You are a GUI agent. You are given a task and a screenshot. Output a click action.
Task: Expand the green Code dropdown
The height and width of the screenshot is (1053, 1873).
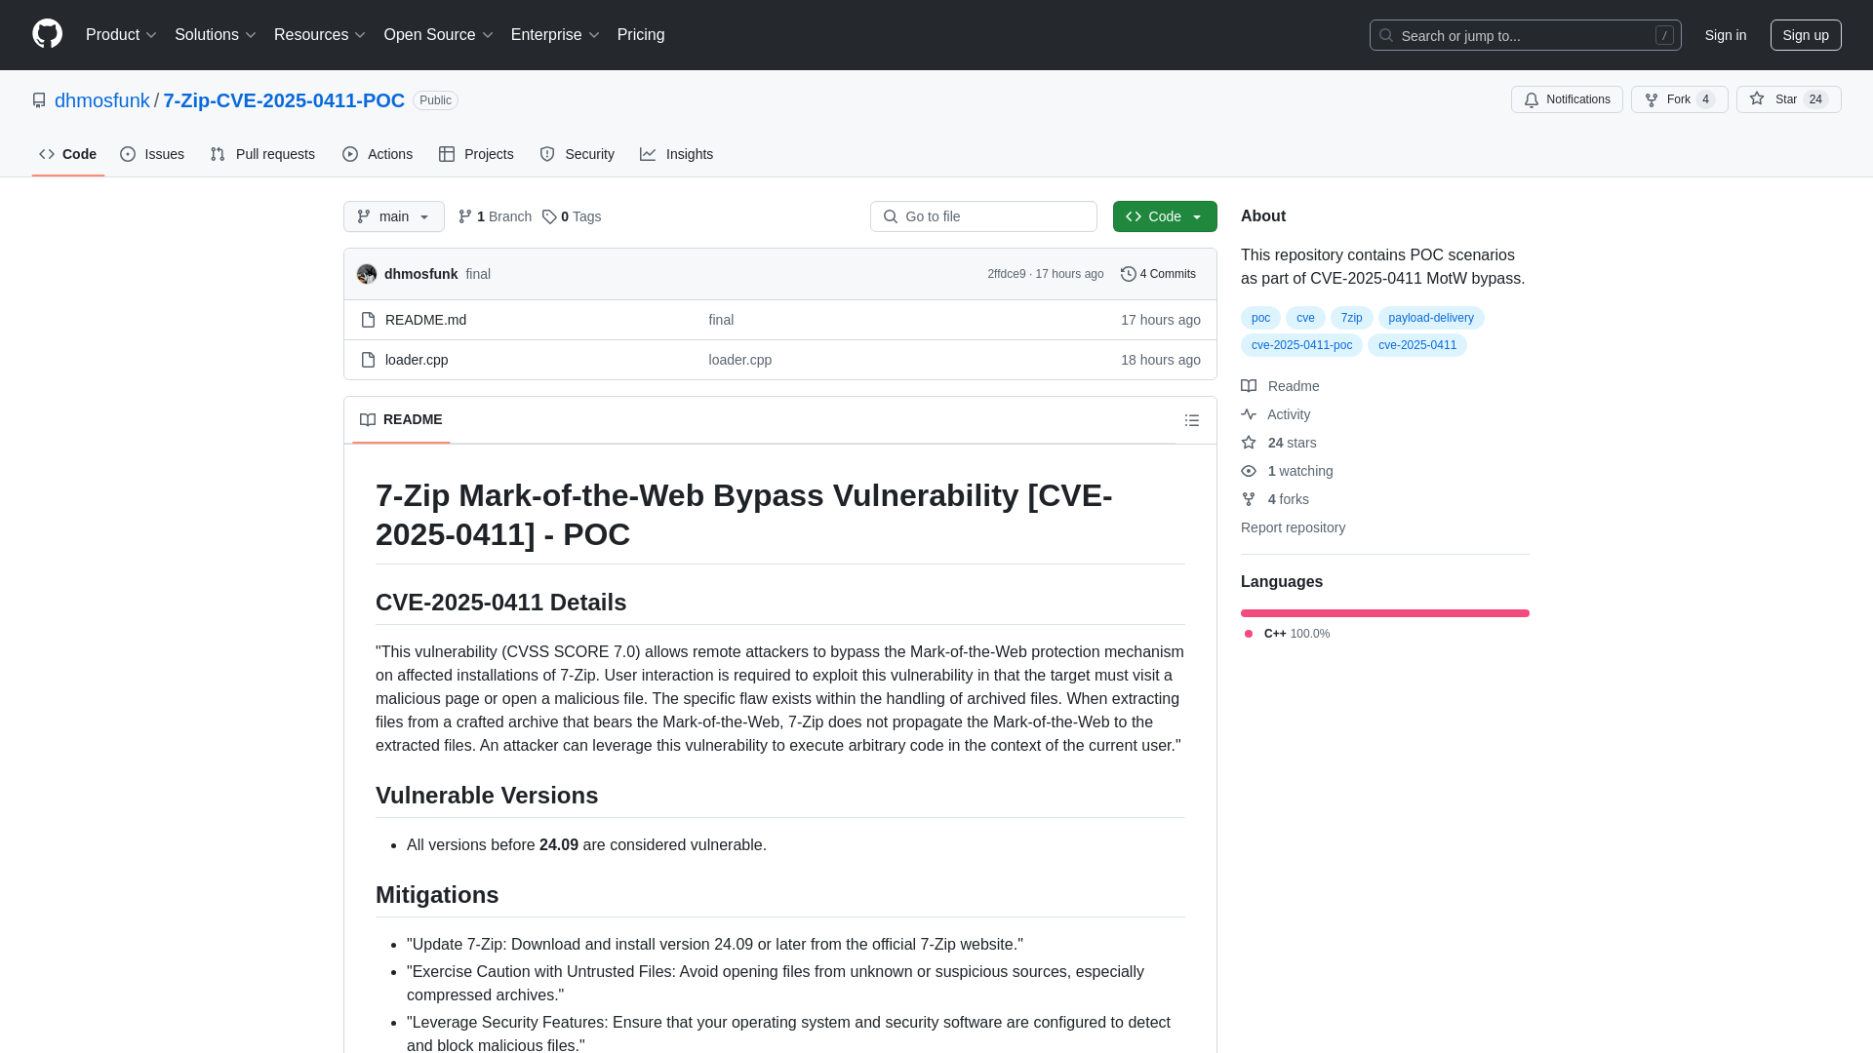pos(1165,216)
